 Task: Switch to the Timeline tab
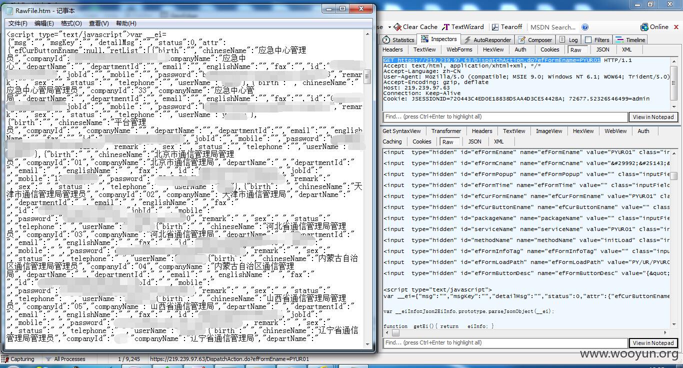630,39
